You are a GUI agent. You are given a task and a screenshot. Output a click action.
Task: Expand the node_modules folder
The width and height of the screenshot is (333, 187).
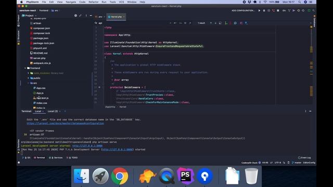pos(28,73)
